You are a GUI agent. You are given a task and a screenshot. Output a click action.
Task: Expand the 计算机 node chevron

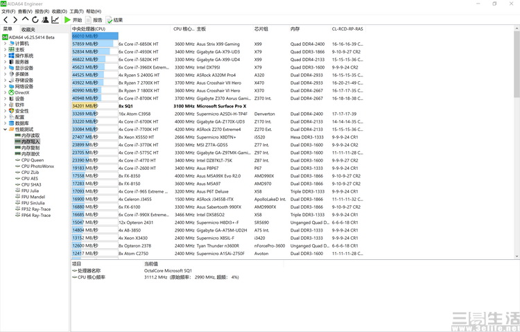pos(5,44)
